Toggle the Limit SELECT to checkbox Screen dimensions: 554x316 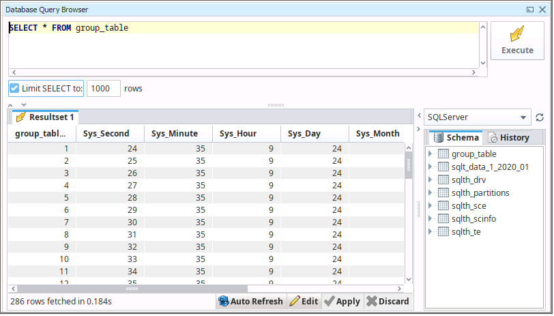tap(14, 88)
